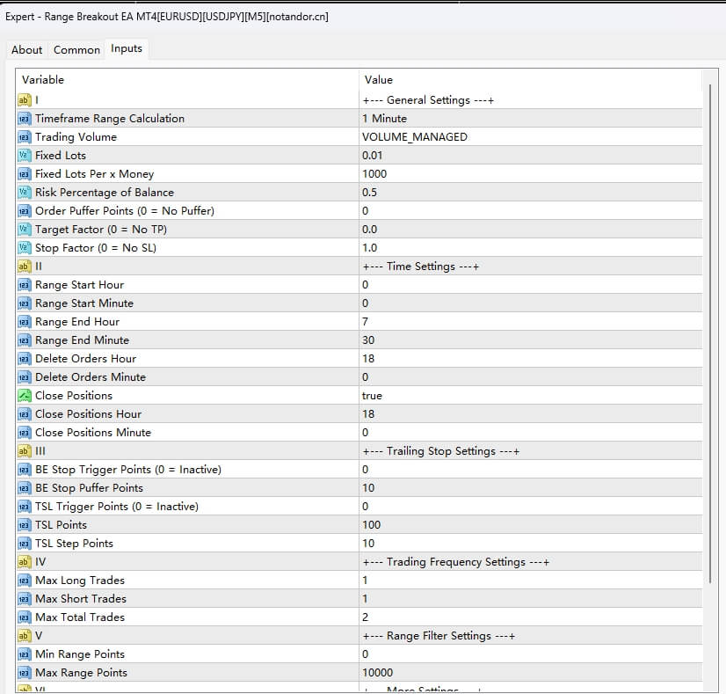Image resolution: width=726 pixels, height=694 pixels.
Task: Click the icon beside Timeframe Range Calculation
Action: [24, 119]
